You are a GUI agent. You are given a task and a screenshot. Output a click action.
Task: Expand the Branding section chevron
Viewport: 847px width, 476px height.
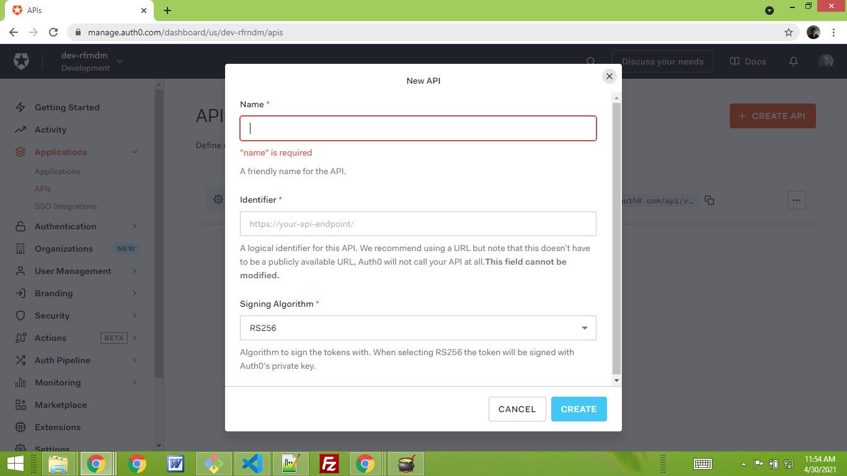coord(135,293)
